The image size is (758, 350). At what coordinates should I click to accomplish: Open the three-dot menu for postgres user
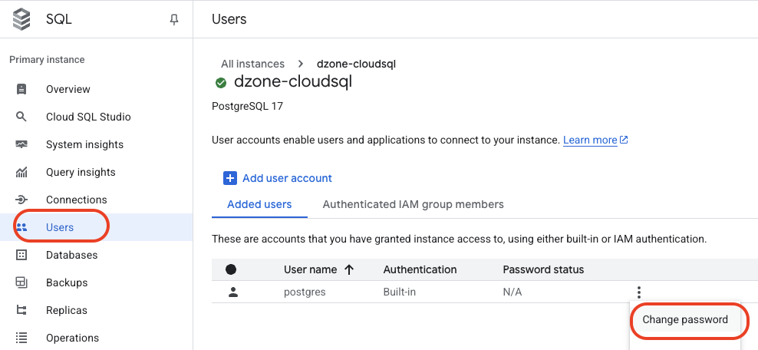point(639,292)
